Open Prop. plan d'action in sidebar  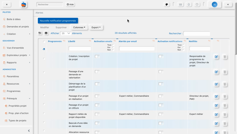pos(18,113)
